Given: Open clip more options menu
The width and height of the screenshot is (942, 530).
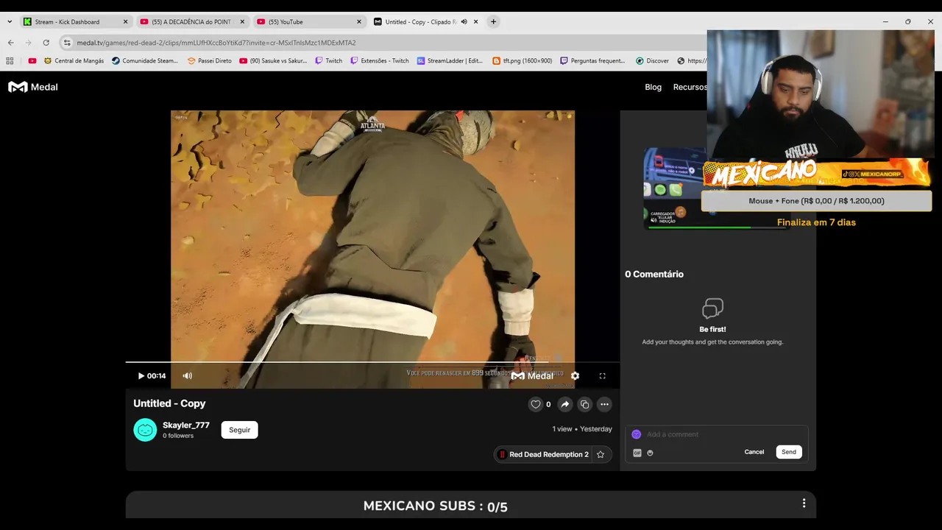Looking at the screenshot, I should tap(604, 404).
